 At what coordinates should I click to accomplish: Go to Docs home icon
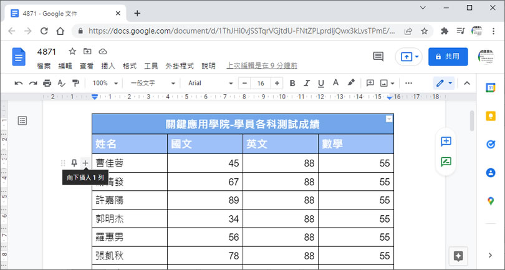(19, 57)
